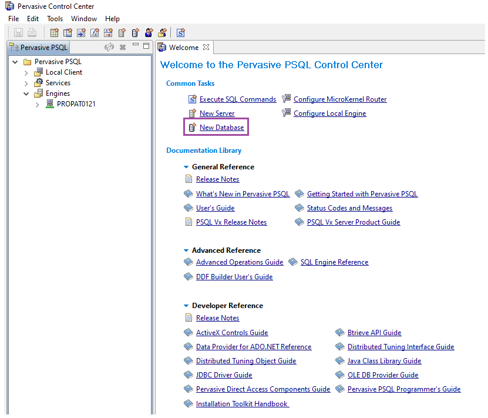This screenshot has width=488, height=418.
Task: Click the New Database toolbar icon
Action: click(136, 33)
